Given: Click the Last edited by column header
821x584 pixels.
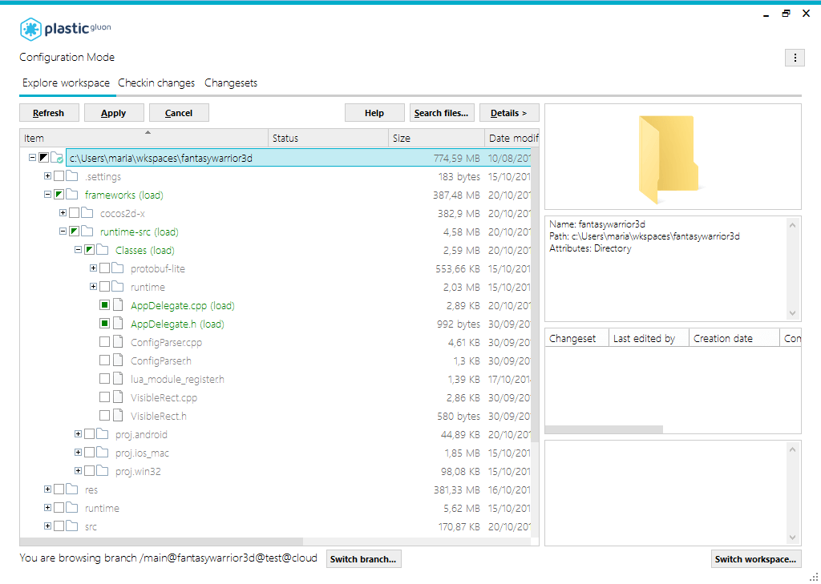Looking at the screenshot, I should [x=649, y=339].
